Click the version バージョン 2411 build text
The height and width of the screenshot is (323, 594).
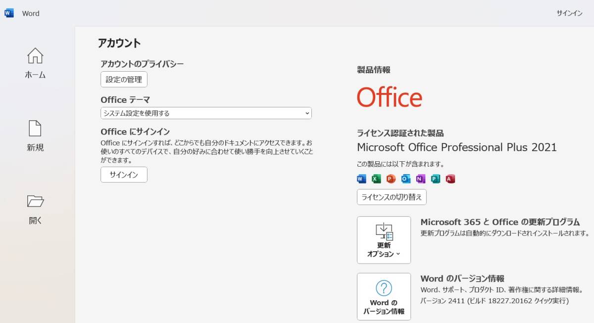pos(495,301)
